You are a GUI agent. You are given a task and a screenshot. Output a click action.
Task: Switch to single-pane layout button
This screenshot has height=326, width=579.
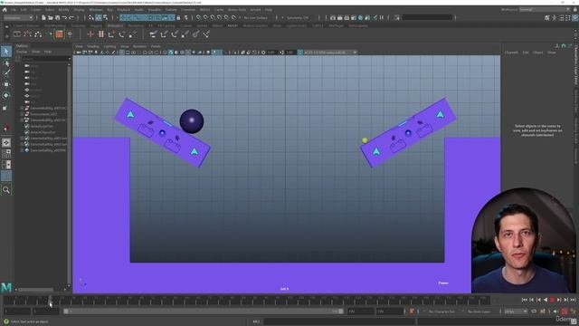(6, 142)
